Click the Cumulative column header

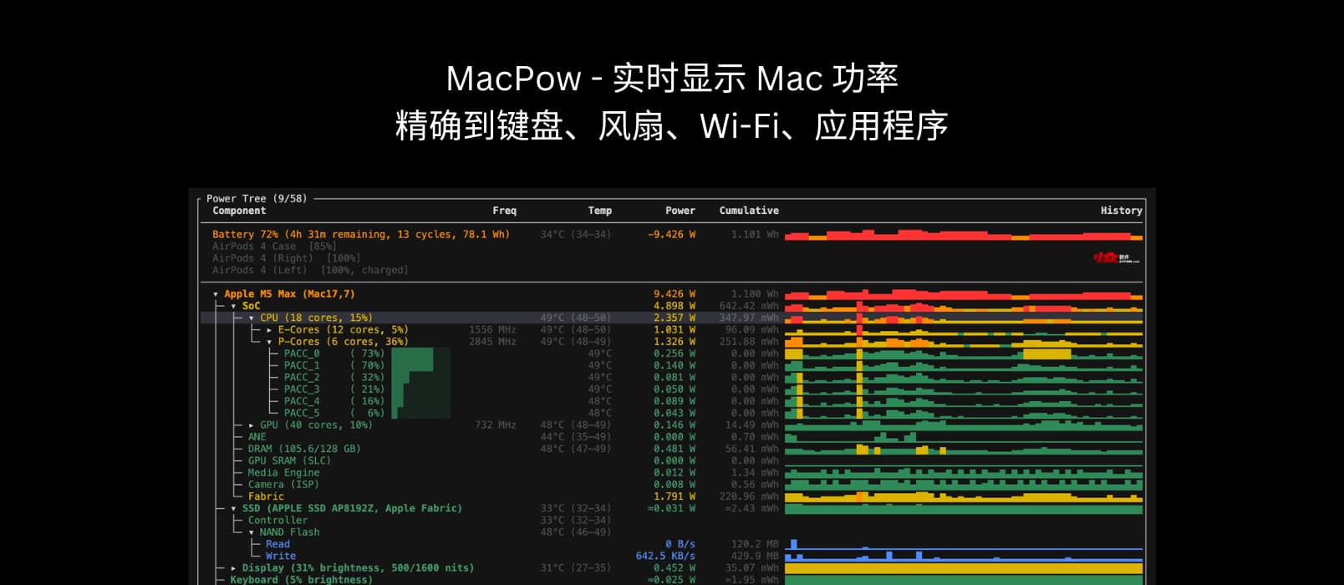(748, 211)
